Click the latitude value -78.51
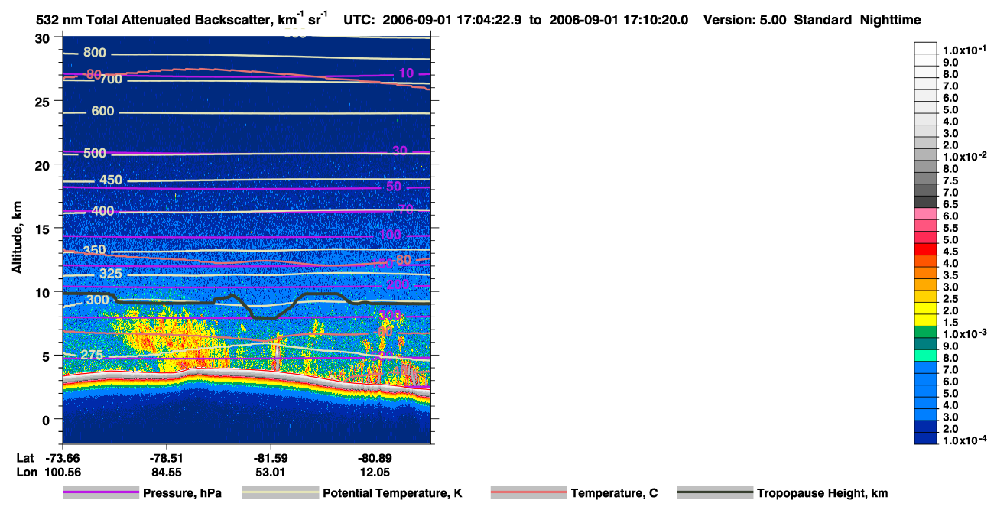The width and height of the screenshot is (994, 510). [167, 457]
